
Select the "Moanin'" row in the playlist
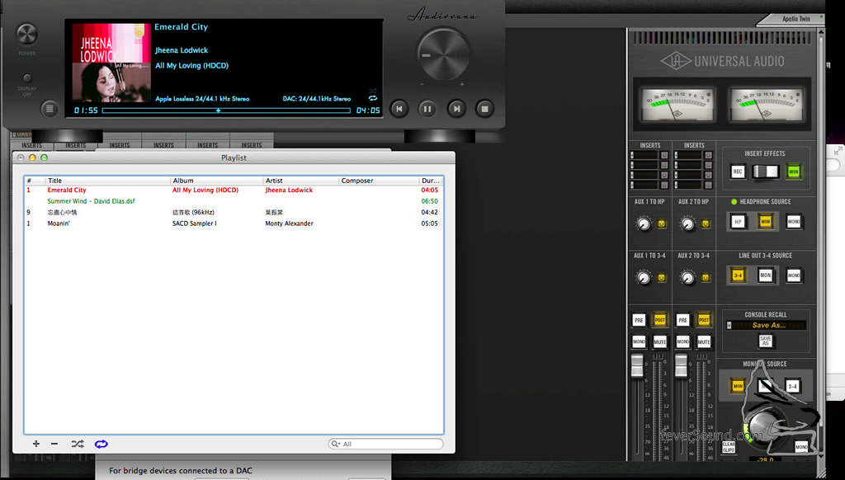coord(234,223)
